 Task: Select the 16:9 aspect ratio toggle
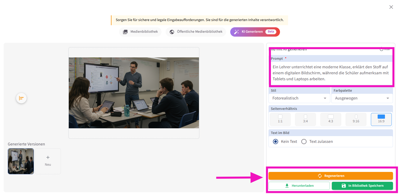click(x=381, y=119)
